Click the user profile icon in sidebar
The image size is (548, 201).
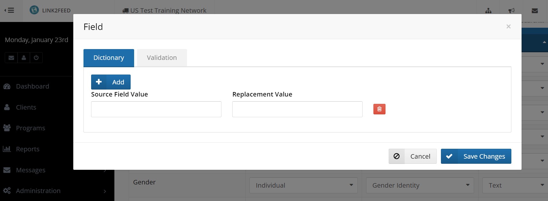[24, 58]
